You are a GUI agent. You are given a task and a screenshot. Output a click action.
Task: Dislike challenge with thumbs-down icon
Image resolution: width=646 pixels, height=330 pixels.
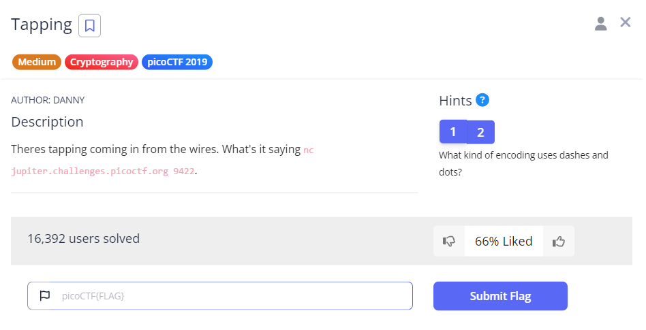449,241
